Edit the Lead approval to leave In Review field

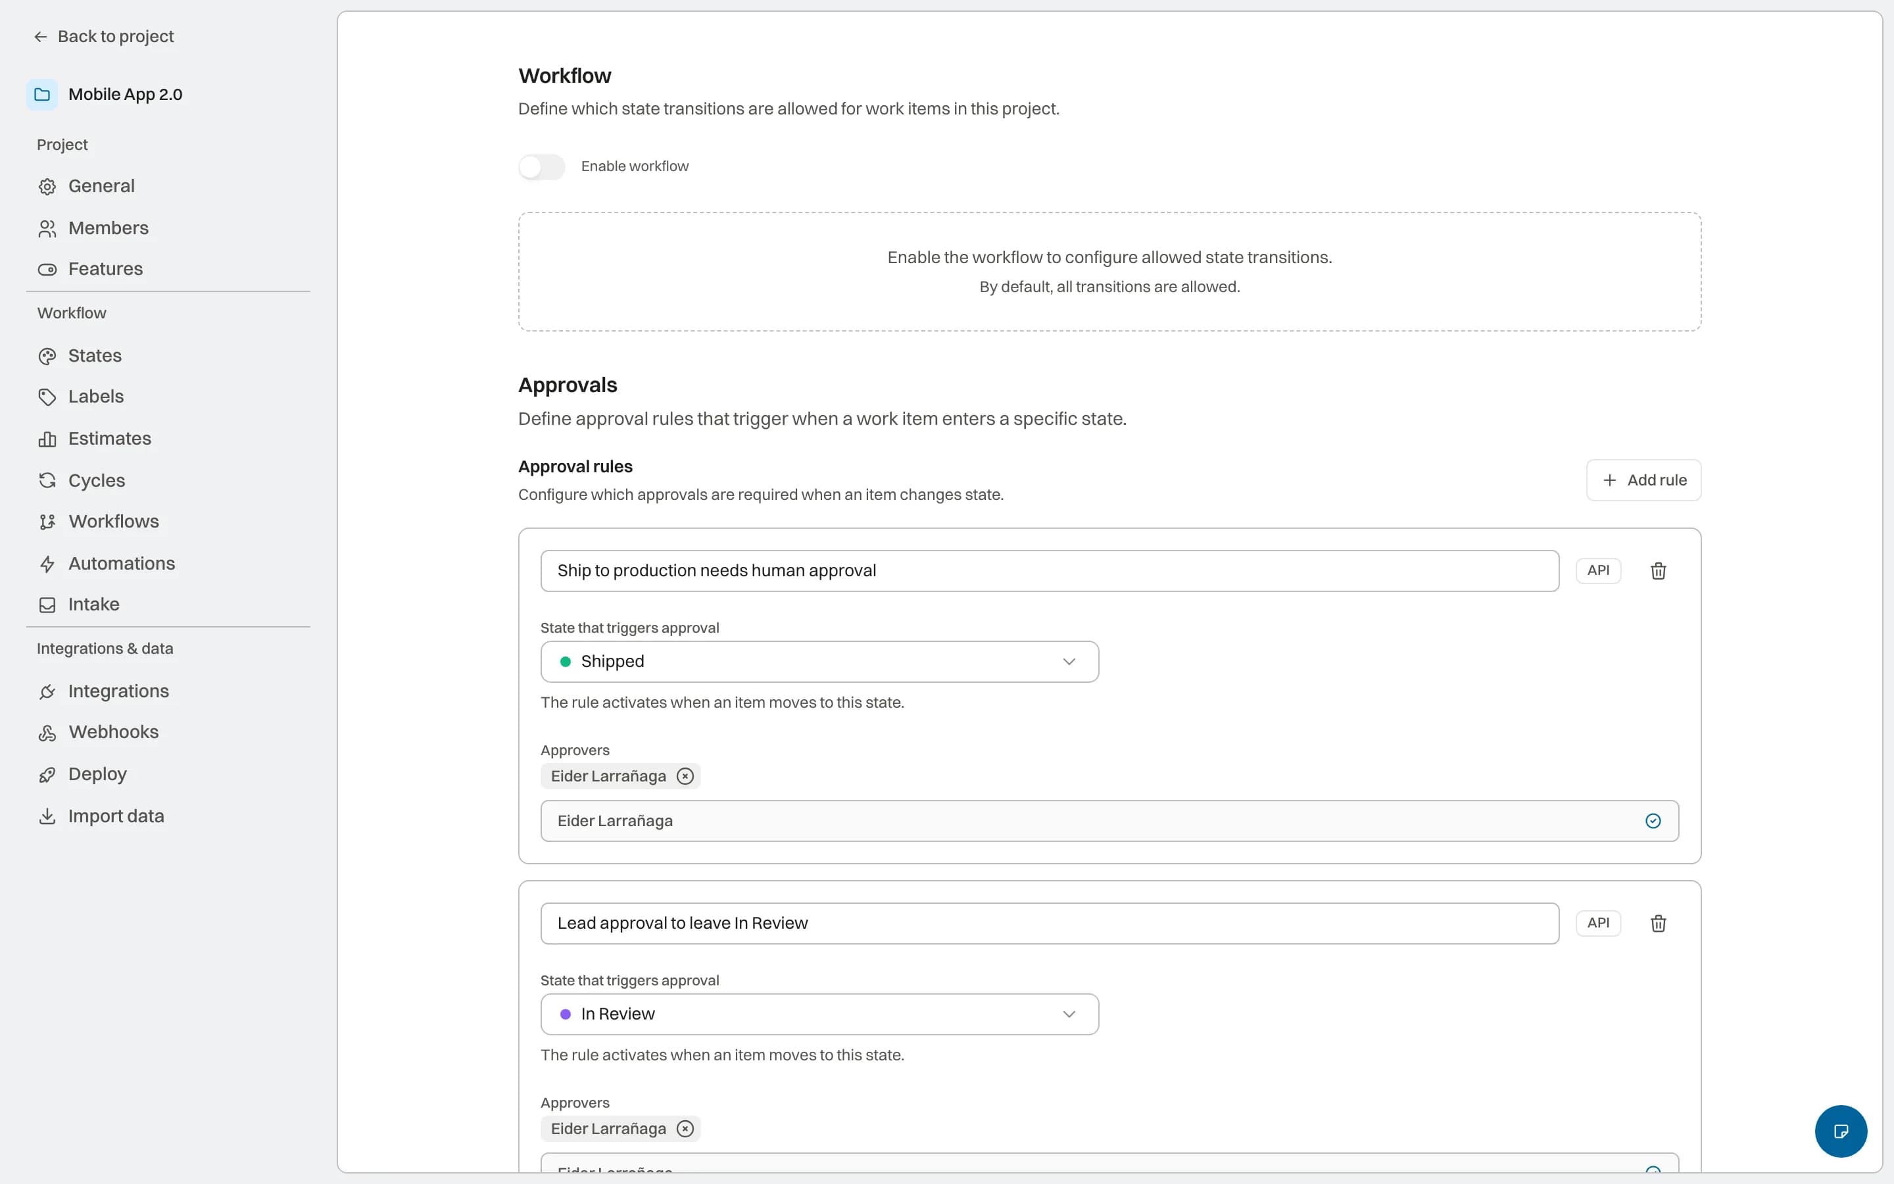point(1050,924)
